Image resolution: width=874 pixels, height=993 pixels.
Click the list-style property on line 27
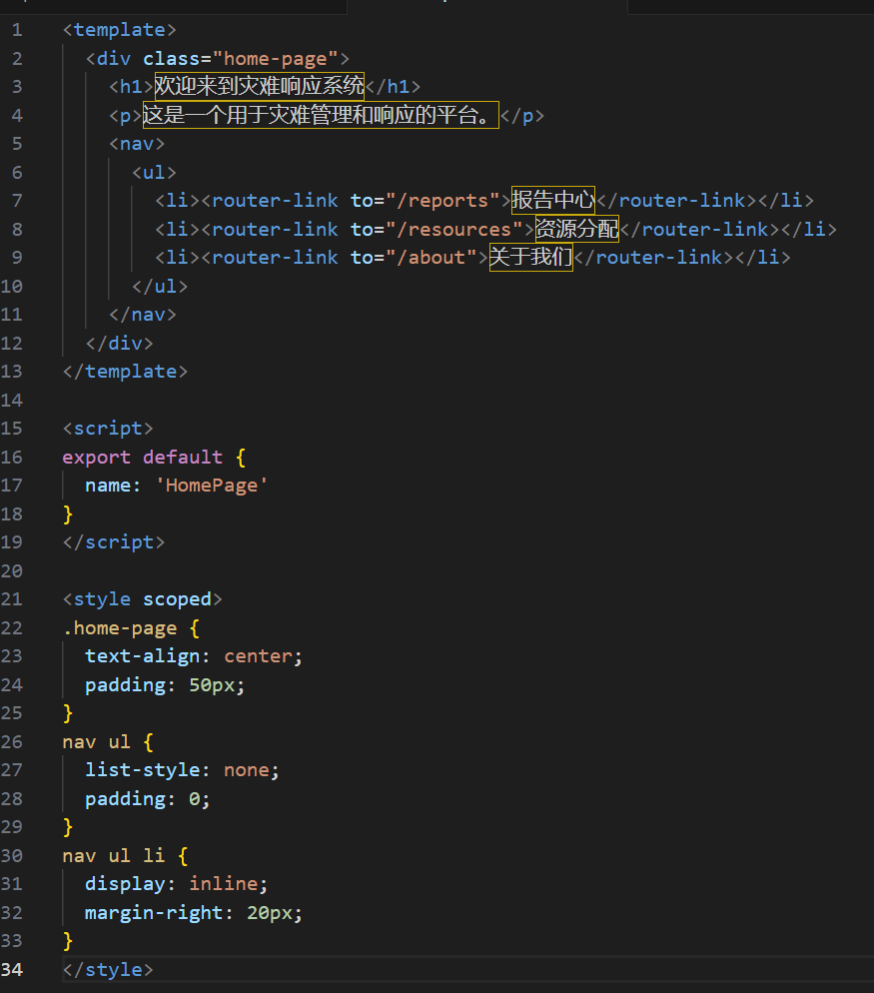[143, 770]
